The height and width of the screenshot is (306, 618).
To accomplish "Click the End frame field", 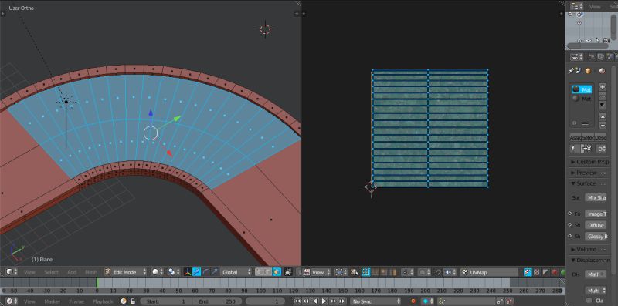I will coord(217,301).
